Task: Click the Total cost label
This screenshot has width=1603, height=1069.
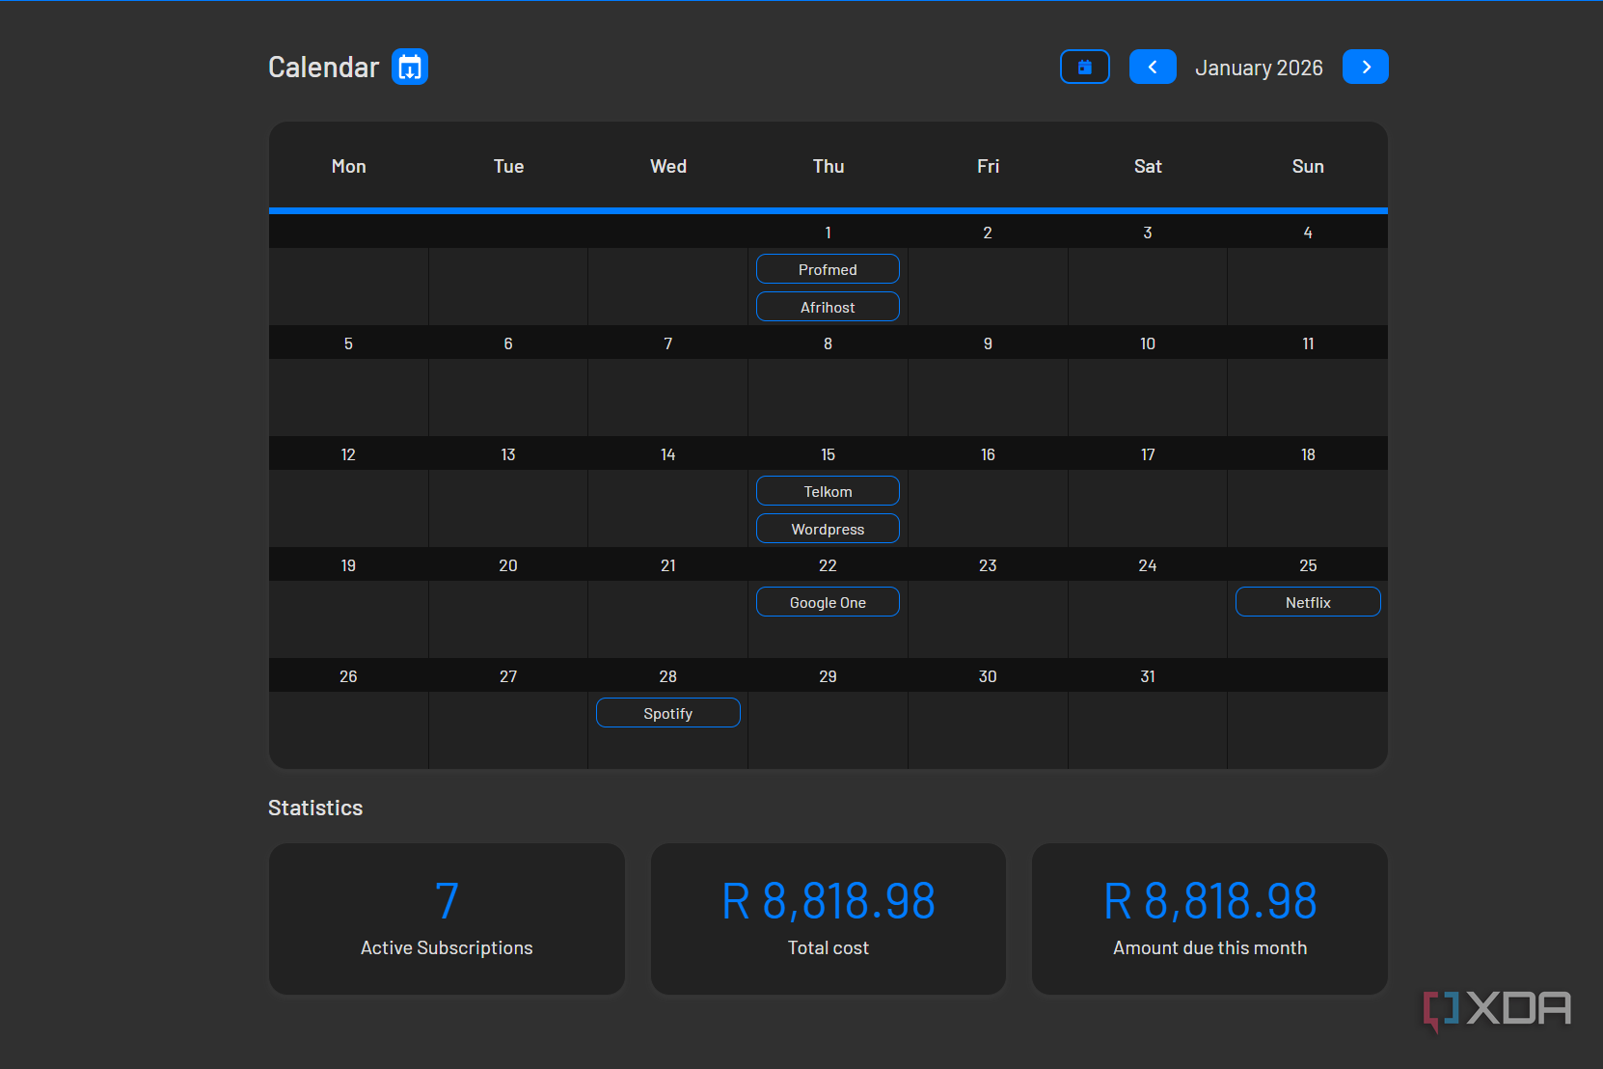Action: [829, 947]
